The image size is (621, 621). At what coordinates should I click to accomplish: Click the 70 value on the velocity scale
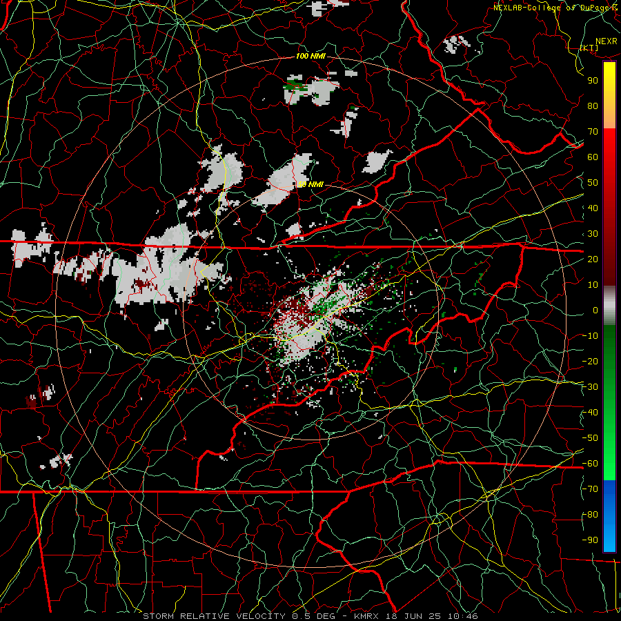(593, 132)
